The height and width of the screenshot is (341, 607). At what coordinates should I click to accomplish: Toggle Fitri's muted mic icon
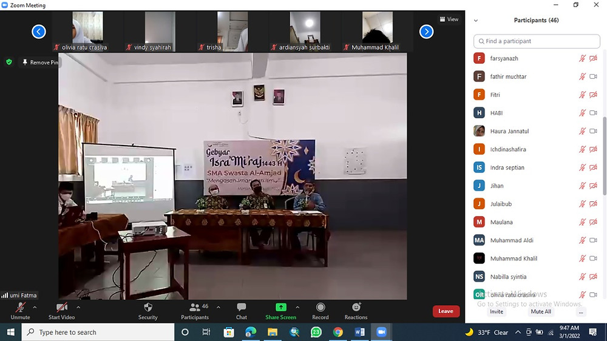point(582,95)
